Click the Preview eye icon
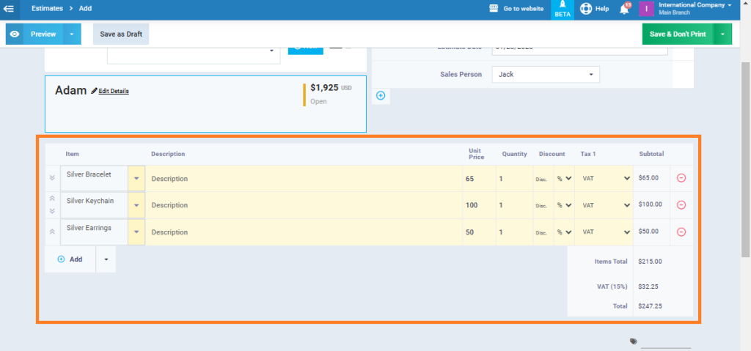 coord(15,34)
